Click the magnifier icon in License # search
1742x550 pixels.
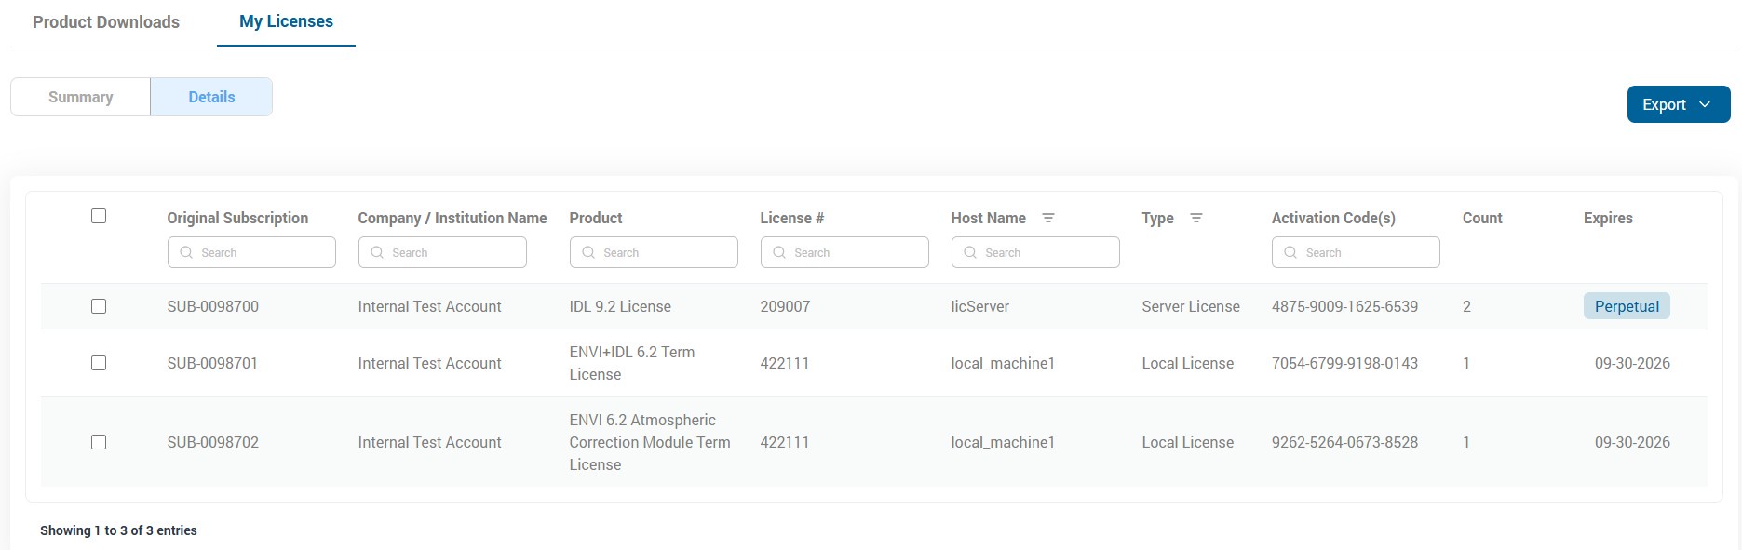click(779, 252)
